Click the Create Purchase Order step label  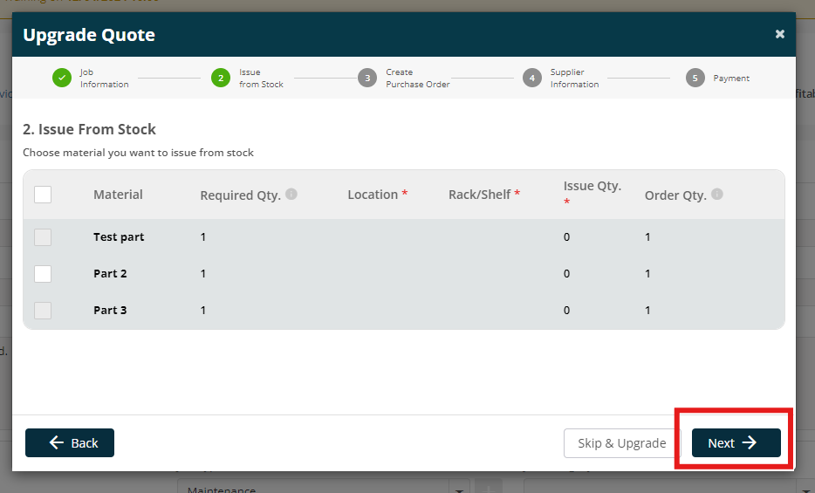[x=417, y=78]
